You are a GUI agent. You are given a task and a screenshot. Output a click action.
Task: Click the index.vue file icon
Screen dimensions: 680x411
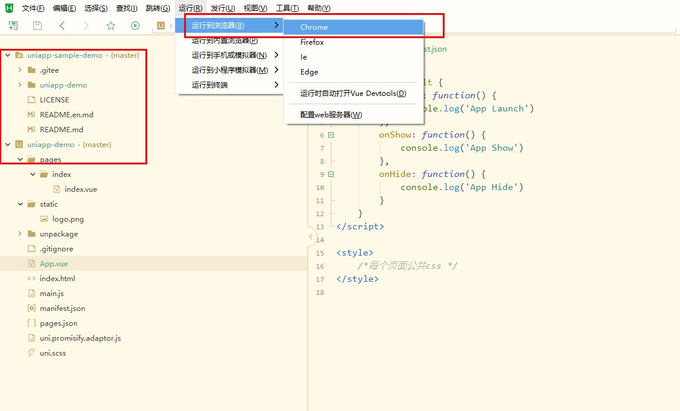coord(57,189)
